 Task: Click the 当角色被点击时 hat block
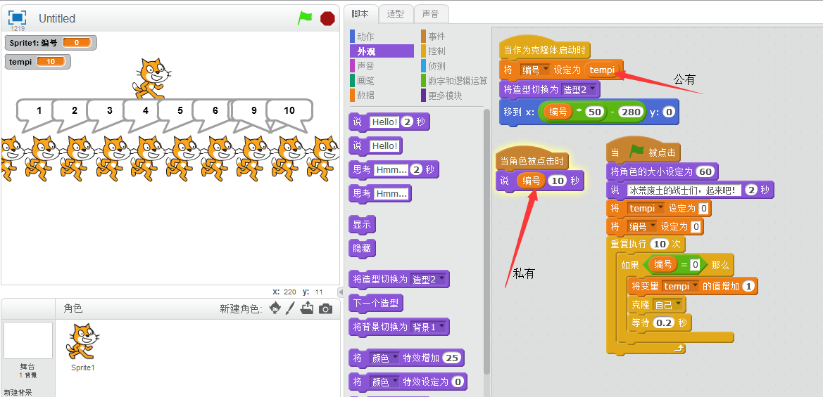pos(533,161)
